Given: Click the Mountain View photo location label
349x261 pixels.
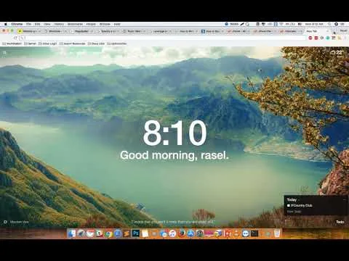Looking at the screenshot, I should click(20, 222).
